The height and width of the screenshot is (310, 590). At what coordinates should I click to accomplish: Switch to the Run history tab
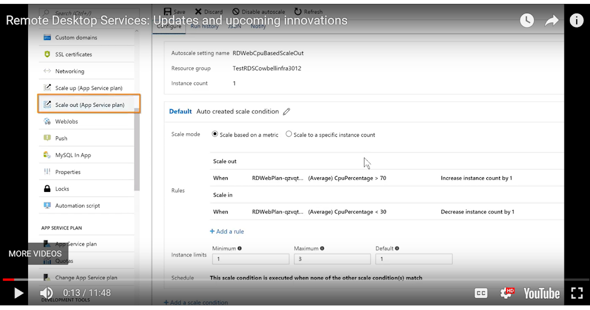click(205, 26)
